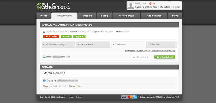Click the Primary to Account type text
Screen dimensions: 216x103
(57, 86)
